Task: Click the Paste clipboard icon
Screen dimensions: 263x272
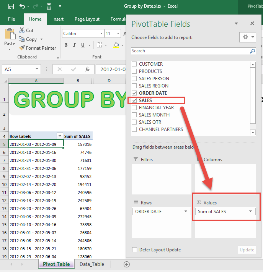Action: pyautogui.click(x=10, y=34)
